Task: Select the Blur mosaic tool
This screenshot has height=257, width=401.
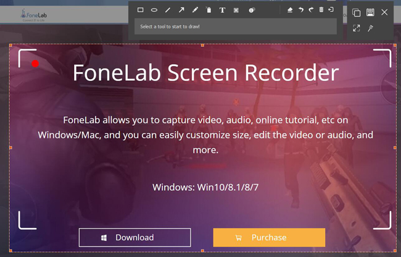Action: (236, 10)
